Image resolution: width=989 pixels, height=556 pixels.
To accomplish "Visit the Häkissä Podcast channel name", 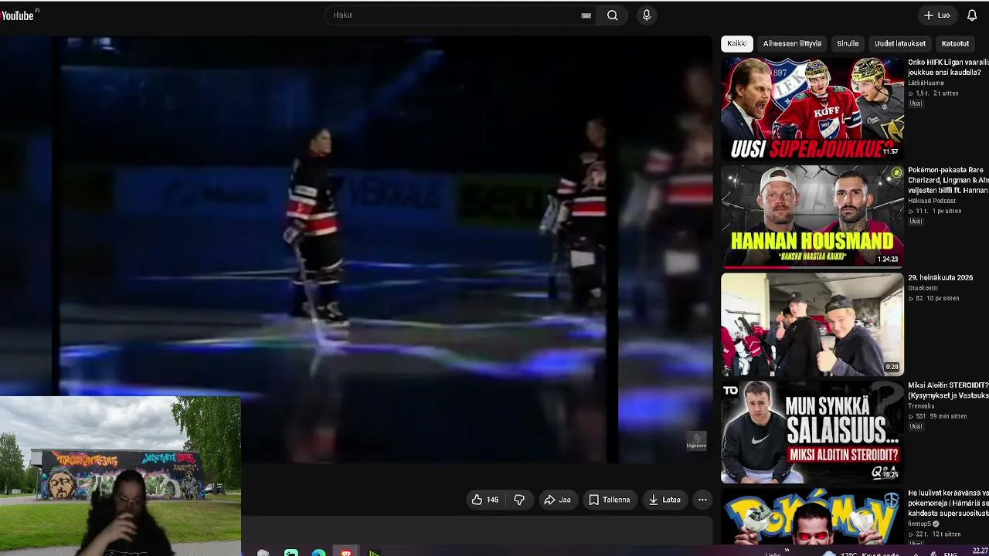I will tap(932, 201).
